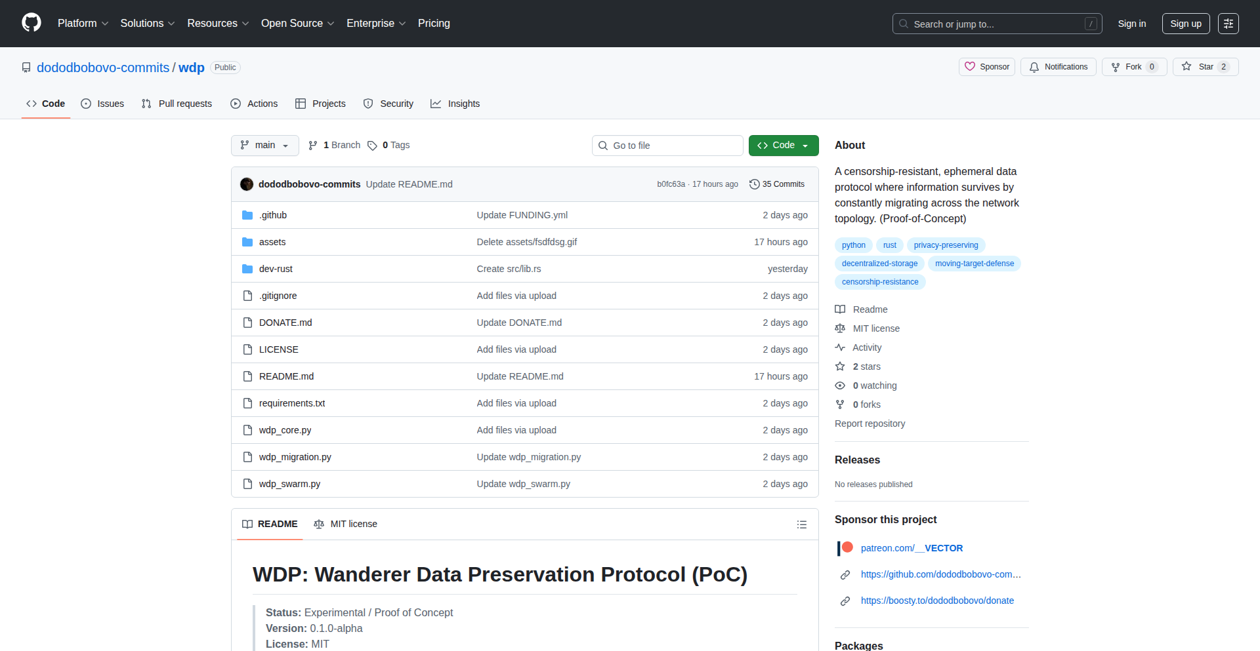Open the command palette icon near Sign up
1260x651 pixels.
click(x=1228, y=23)
